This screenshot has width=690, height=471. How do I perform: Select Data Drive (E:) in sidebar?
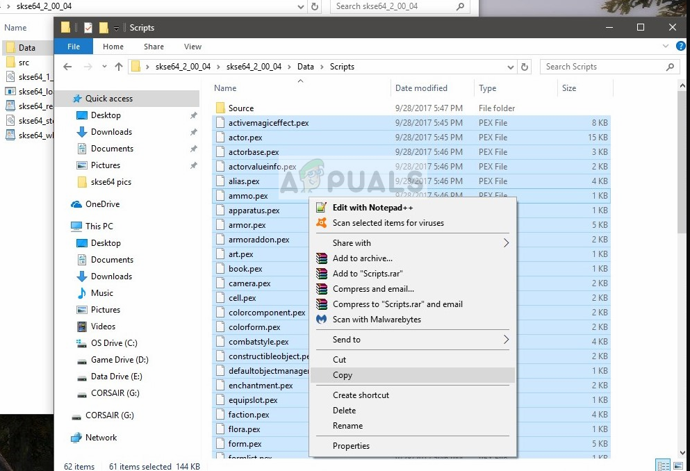[x=117, y=377]
